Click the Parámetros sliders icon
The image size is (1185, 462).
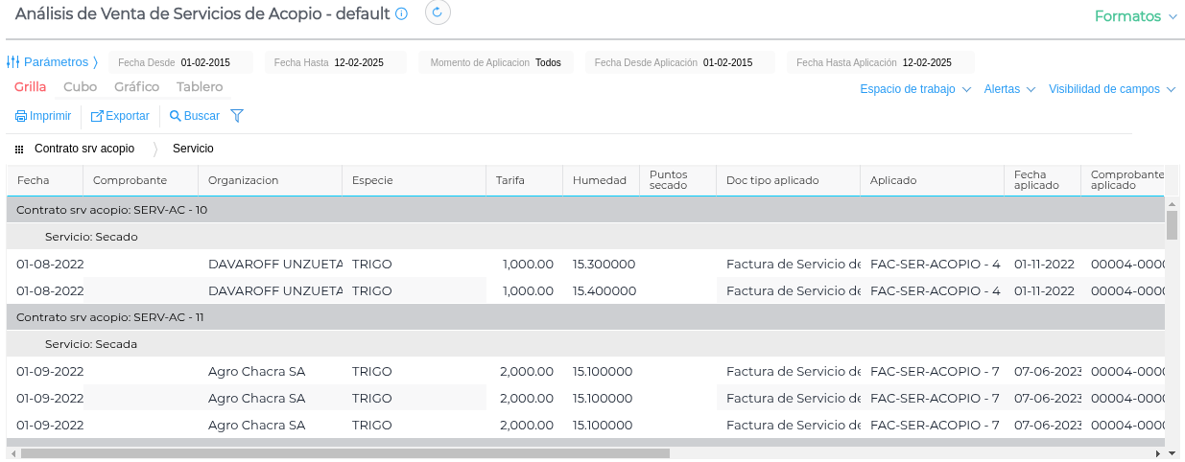13,62
